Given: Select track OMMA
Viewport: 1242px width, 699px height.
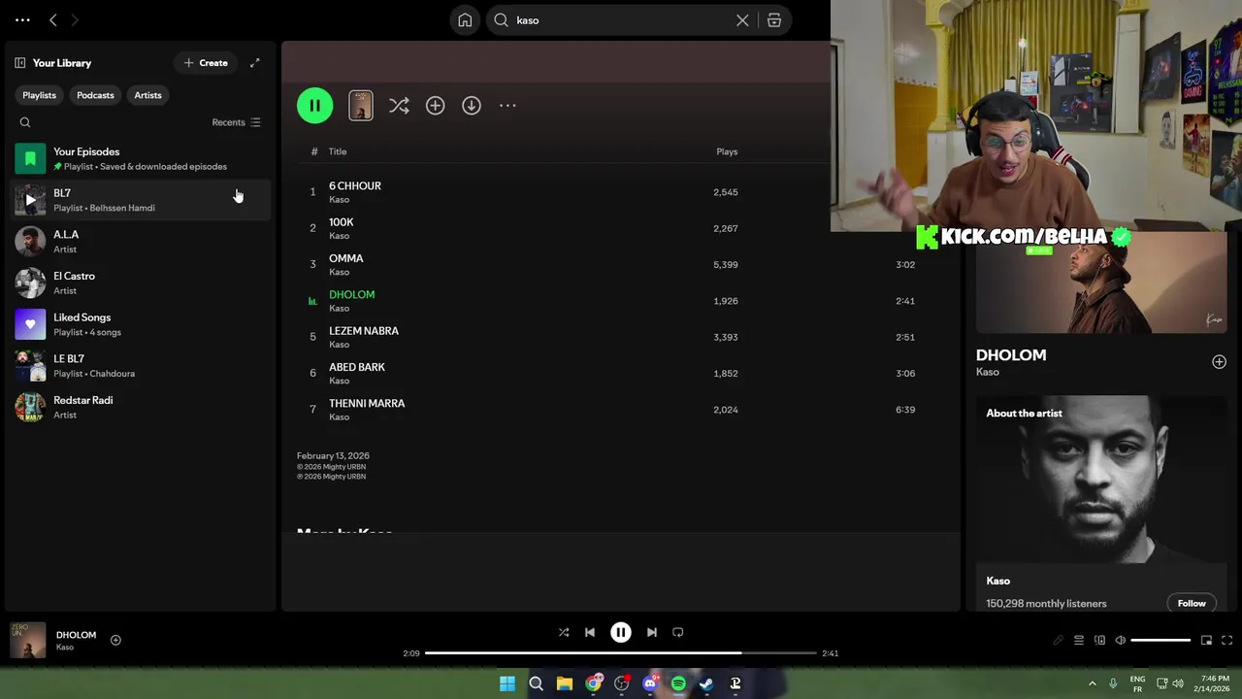Looking at the screenshot, I should tap(346, 258).
